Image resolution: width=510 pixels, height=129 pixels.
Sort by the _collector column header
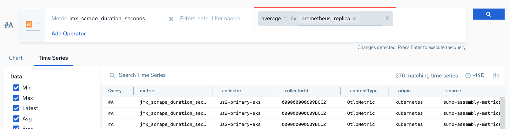(x=230, y=91)
